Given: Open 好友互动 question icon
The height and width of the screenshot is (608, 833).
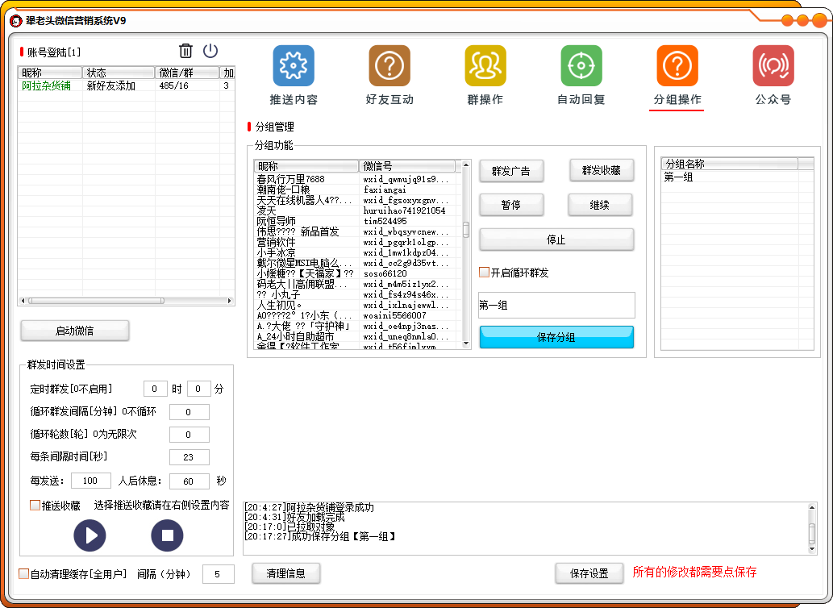Looking at the screenshot, I should (389, 65).
